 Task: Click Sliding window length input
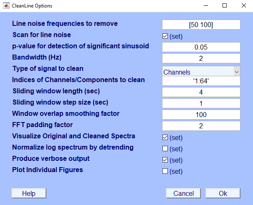click(x=201, y=92)
